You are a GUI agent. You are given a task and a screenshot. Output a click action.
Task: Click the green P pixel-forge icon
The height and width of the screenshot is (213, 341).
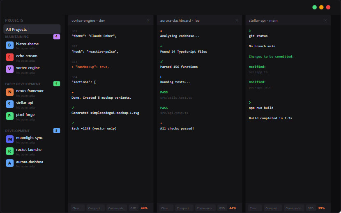(x=9, y=116)
